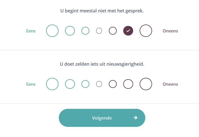The height and width of the screenshot is (137, 199).
Task: Choose the medium green circle for the nieuwsgierigheid question
Action: [70, 84]
